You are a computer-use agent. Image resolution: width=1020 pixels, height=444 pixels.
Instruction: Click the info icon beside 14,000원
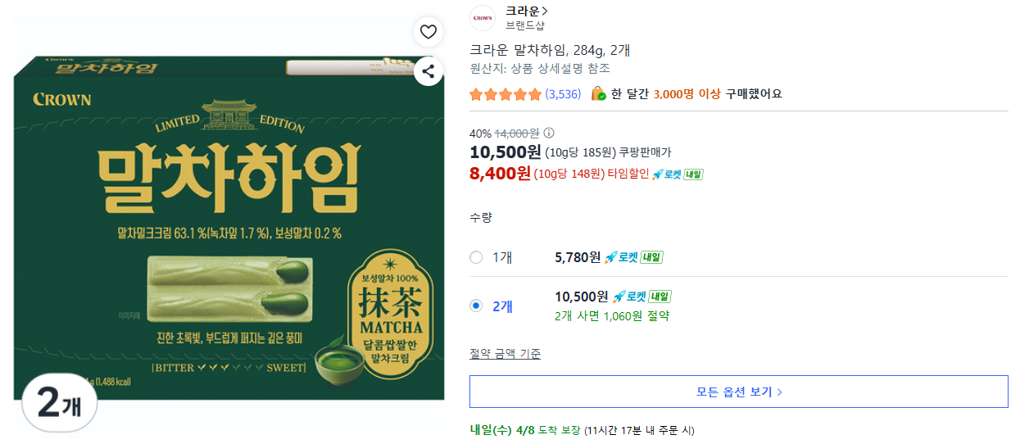tap(549, 133)
